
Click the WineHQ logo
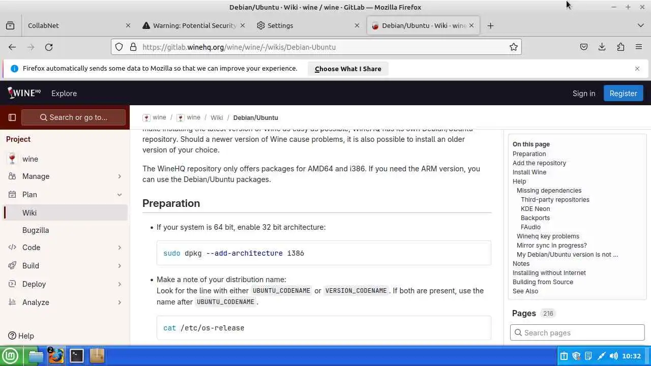(24, 93)
